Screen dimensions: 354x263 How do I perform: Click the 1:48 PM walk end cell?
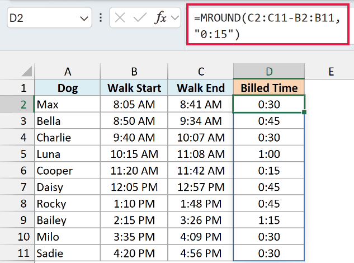tap(201, 203)
